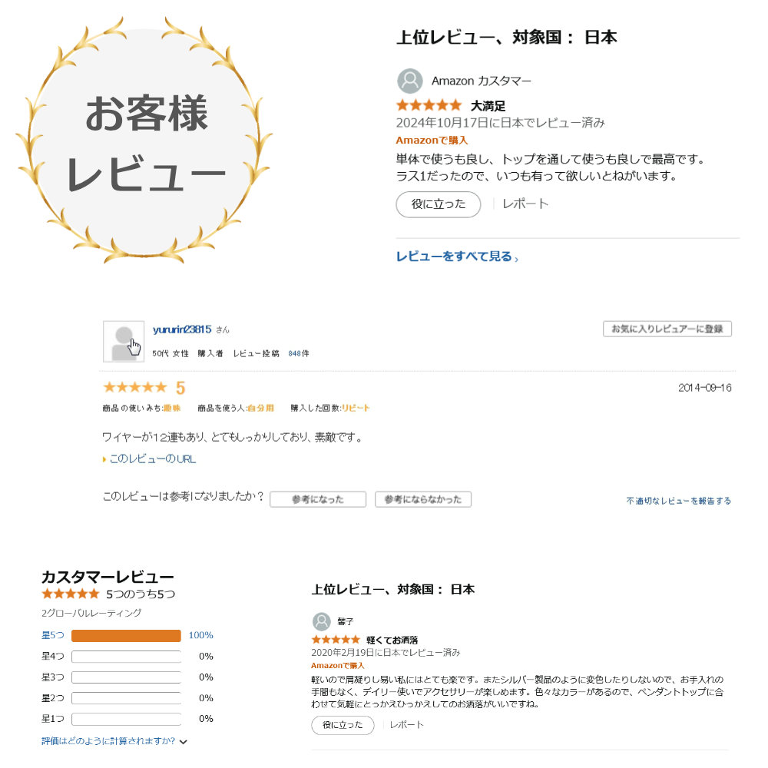Click Amazon カスタマー's profile avatar icon
Screen dimensions: 768x768
409,81
